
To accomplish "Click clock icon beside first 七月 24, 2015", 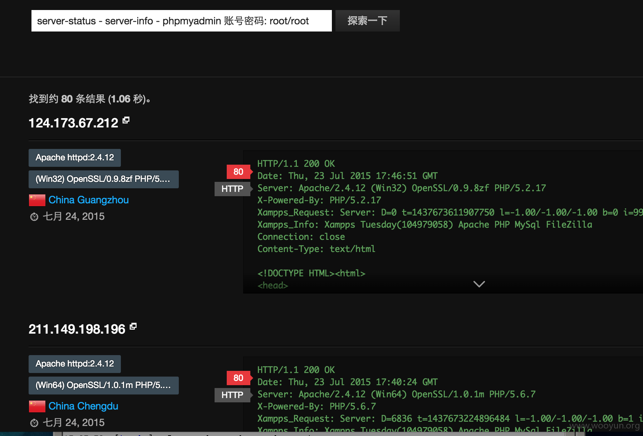I will (x=34, y=217).
